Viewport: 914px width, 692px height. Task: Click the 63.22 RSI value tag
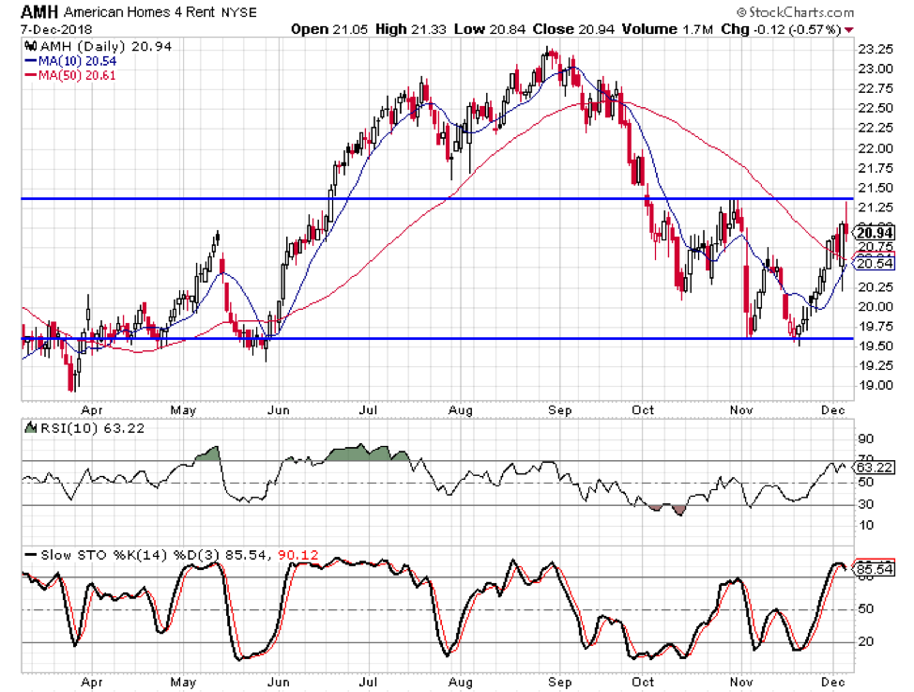[875, 468]
